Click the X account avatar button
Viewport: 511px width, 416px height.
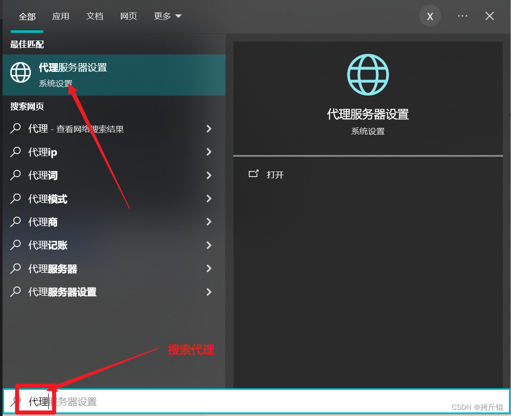pyautogui.click(x=430, y=16)
